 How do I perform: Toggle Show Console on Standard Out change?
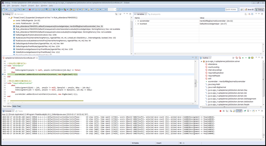coord(237,111)
